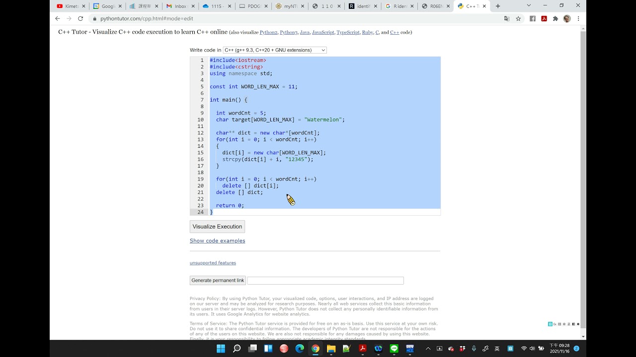
Task: Show hidden system tray icons
Action: point(428,349)
